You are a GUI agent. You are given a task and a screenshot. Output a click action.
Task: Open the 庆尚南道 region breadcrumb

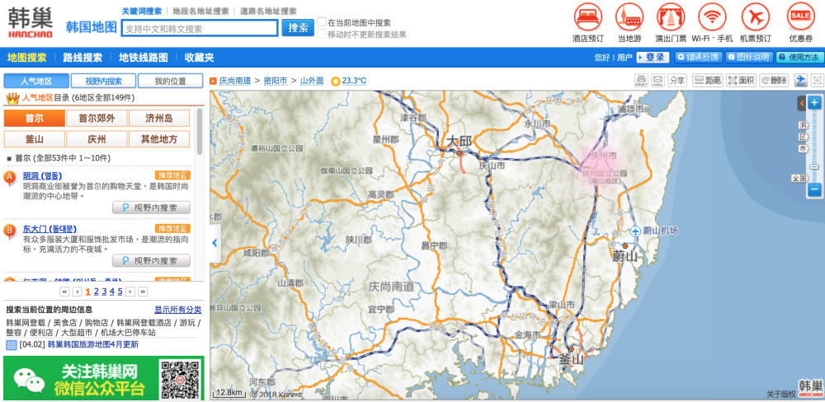[235, 81]
